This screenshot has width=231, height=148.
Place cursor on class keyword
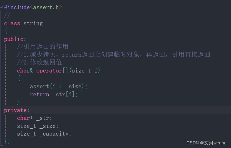coord(12,23)
